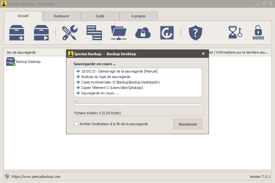
Task: Run backup job toolbar icon
Action: click(41, 33)
